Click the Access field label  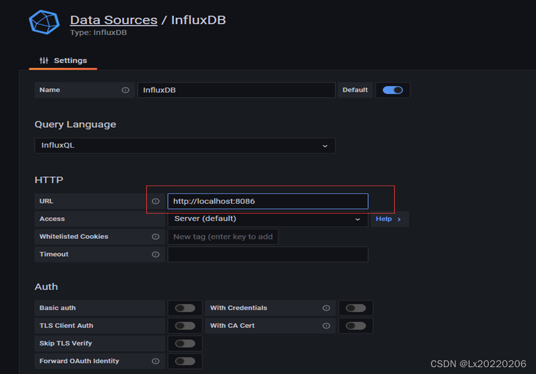(x=52, y=219)
